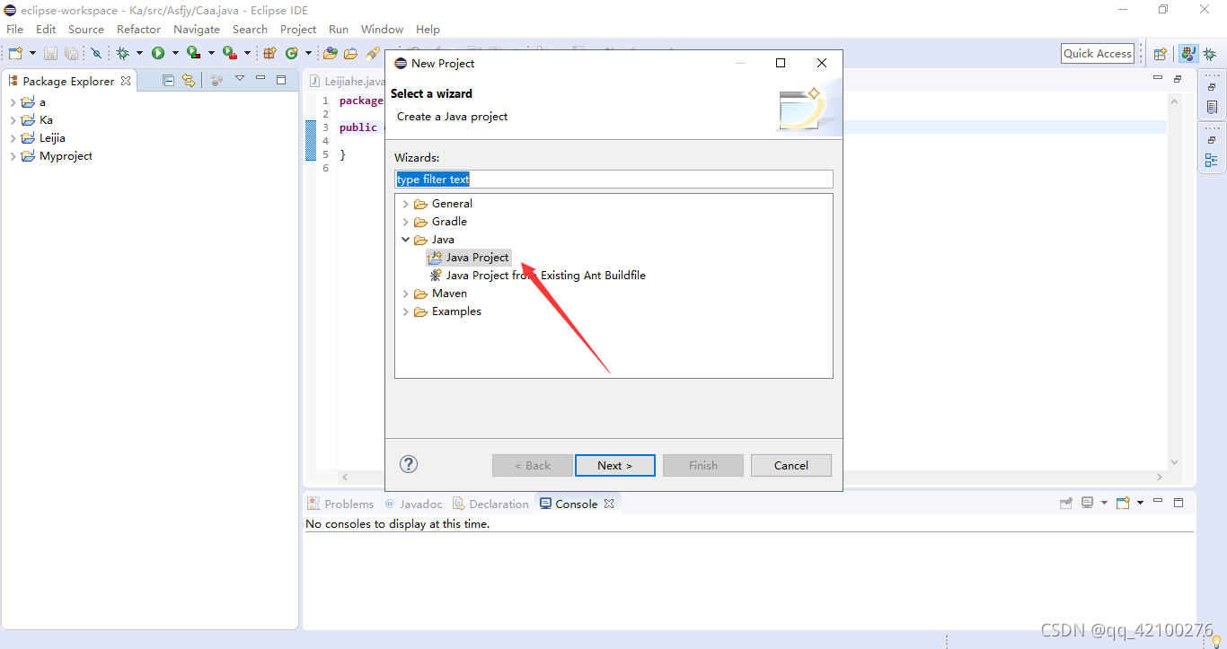
Task: Click the Display Selected Console icon
Action: tap(1088, 503)
